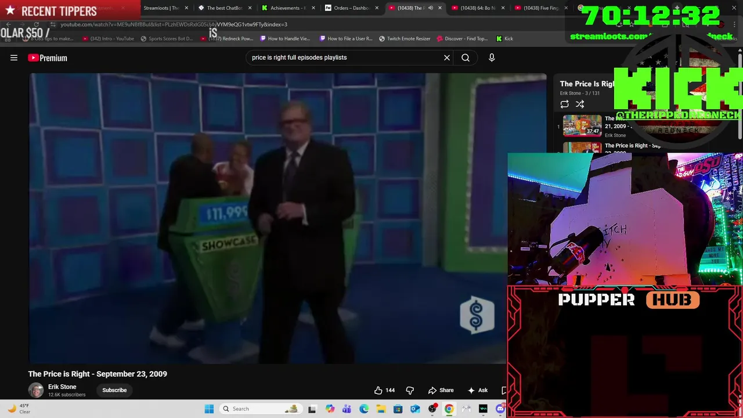Open first playlist video thumbnail 37:47
This screenshot has width=743, height=418.
(582, 125)
